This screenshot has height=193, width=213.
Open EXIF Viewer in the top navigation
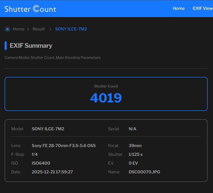[x=203, y=8]
